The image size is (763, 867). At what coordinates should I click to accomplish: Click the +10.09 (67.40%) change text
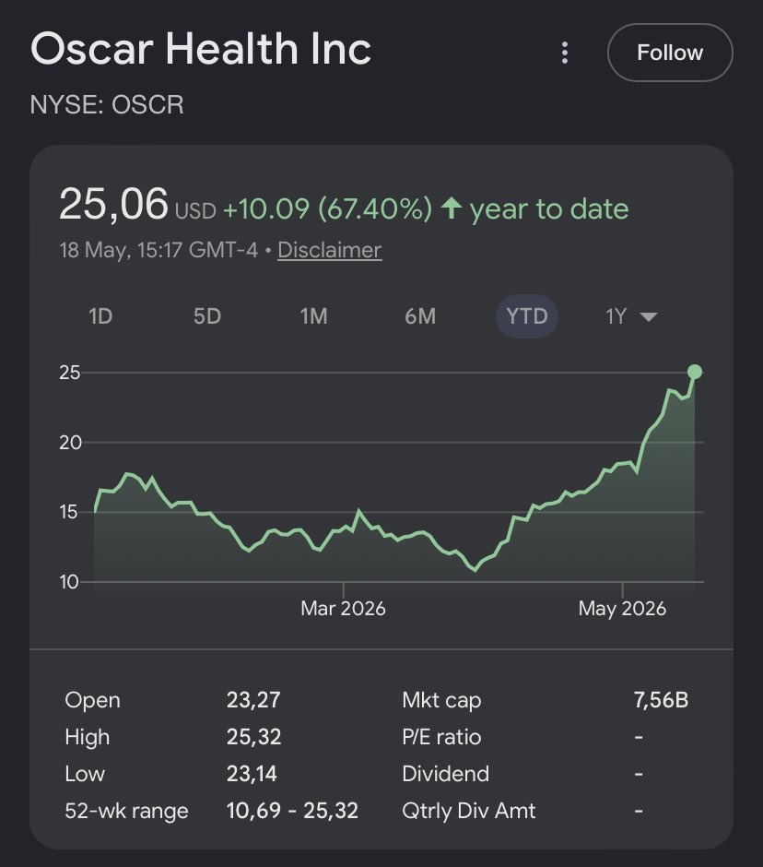(x=327, y=209)
